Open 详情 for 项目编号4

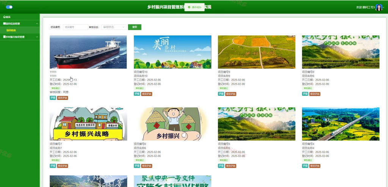pyautogui.click(x=305, y=166)
